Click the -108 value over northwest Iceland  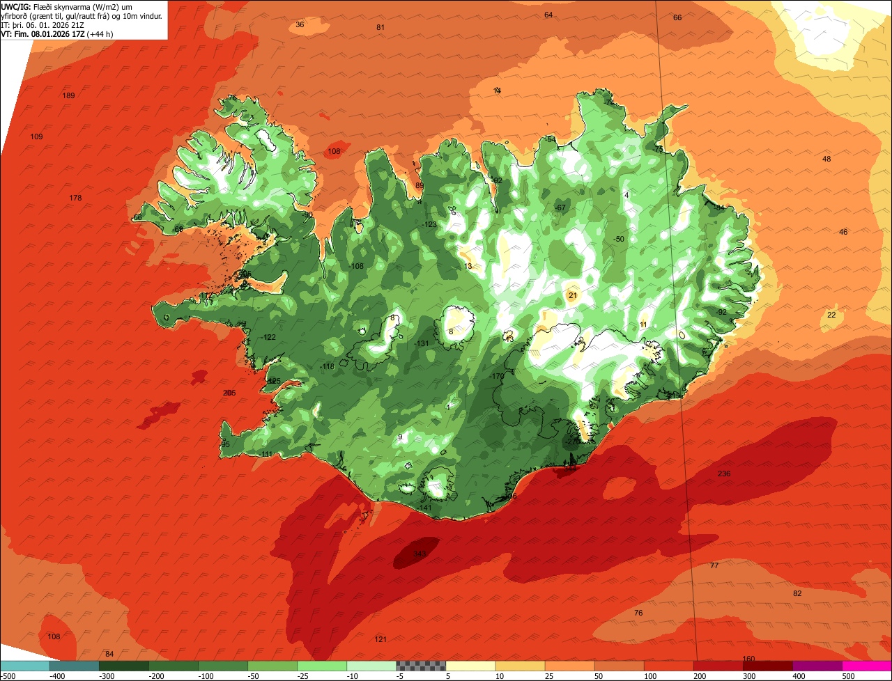tap(357, 266)
